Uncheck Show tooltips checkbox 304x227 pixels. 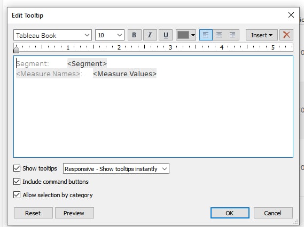click(x=17, y=168)
